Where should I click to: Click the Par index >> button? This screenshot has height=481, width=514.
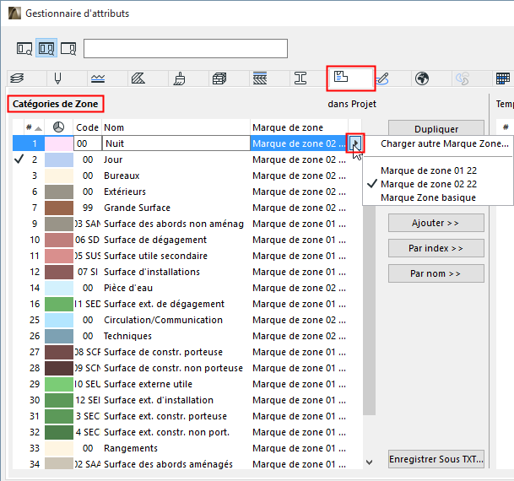(436, 248)
